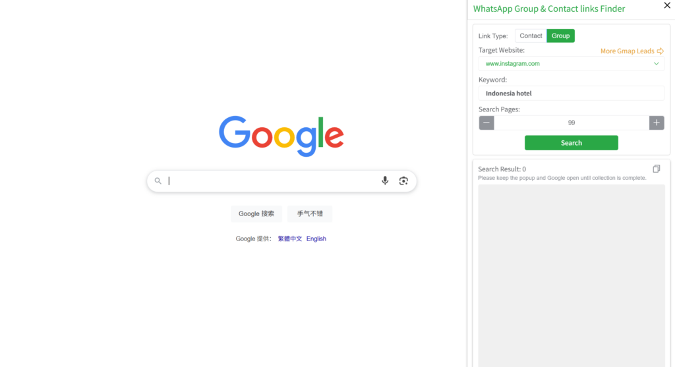Click the Link Type: label

(x=493, y=36)
